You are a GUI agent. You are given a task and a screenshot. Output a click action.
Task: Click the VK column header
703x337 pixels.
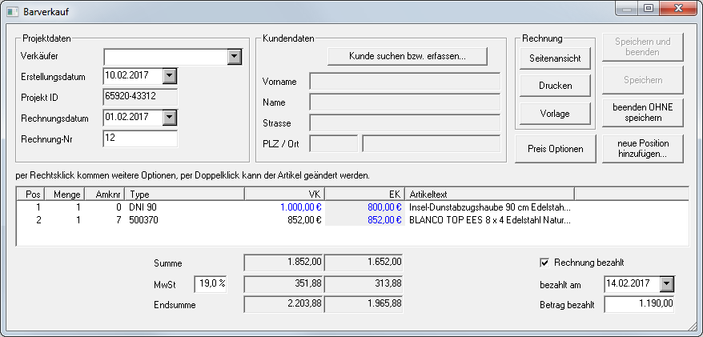tap(284, 194)
